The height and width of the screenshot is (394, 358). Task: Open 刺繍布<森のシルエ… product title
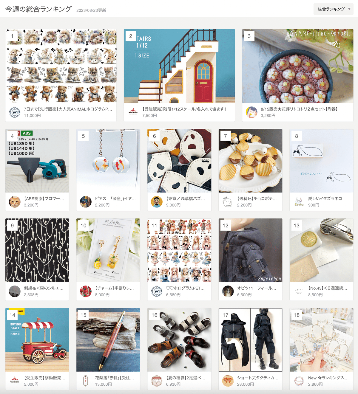tap(44, 288)
